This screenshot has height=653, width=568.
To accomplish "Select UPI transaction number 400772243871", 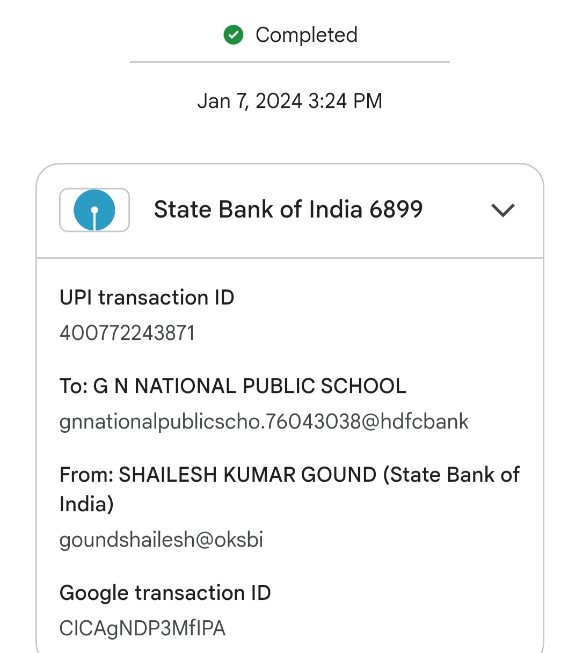I will coord(127,333).
